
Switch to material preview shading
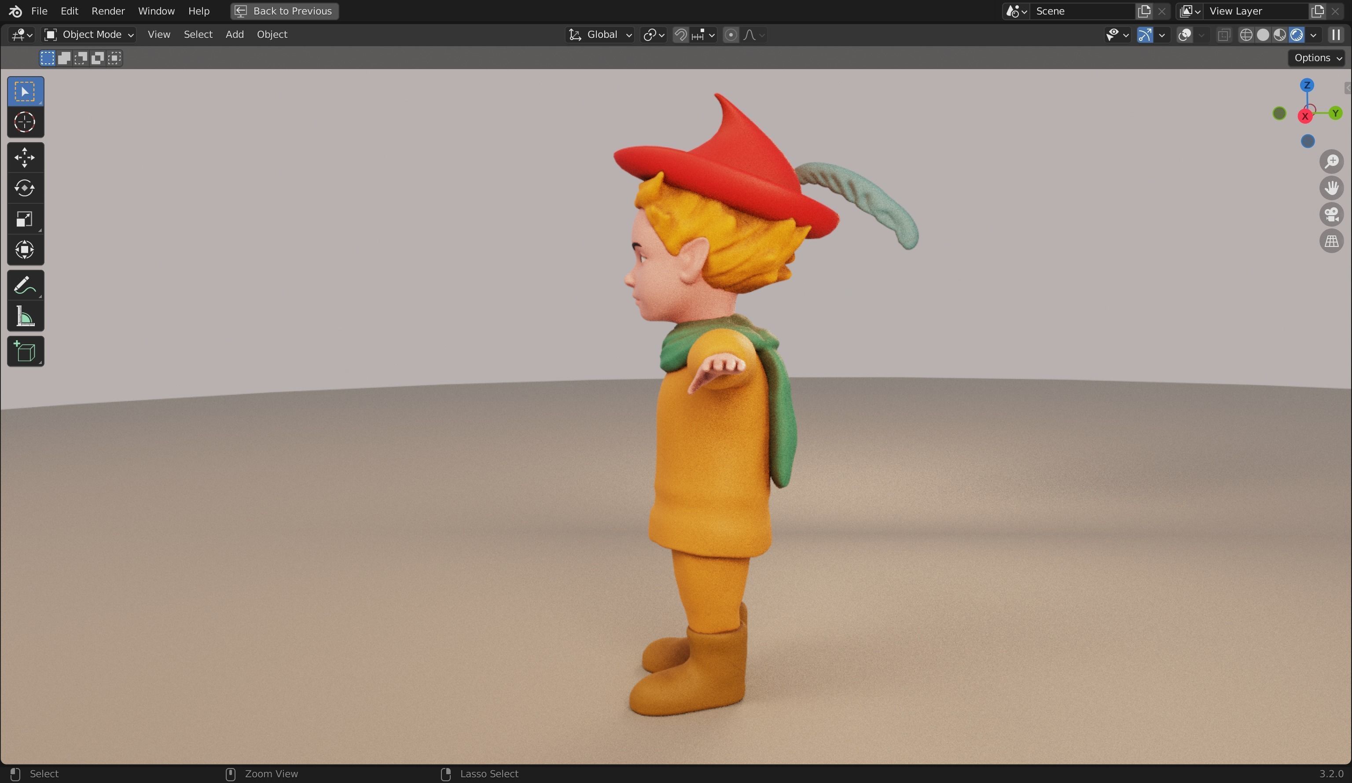[x=1279, y=35]
